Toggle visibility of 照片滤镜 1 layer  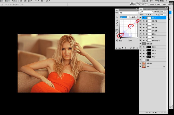pos(140,31)
